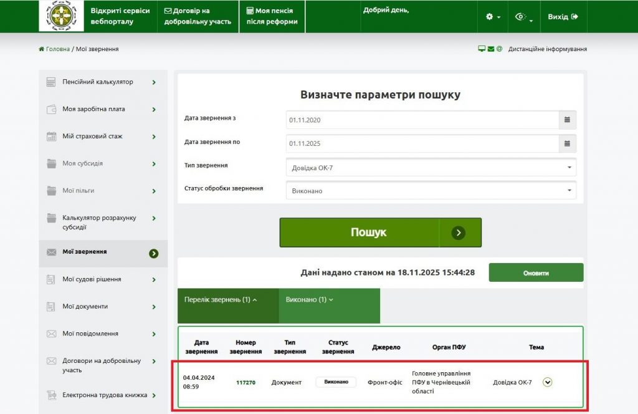Click the wallet icon beside Моя заробітна плата
The image size is (638, 414).
pos(52,109)
